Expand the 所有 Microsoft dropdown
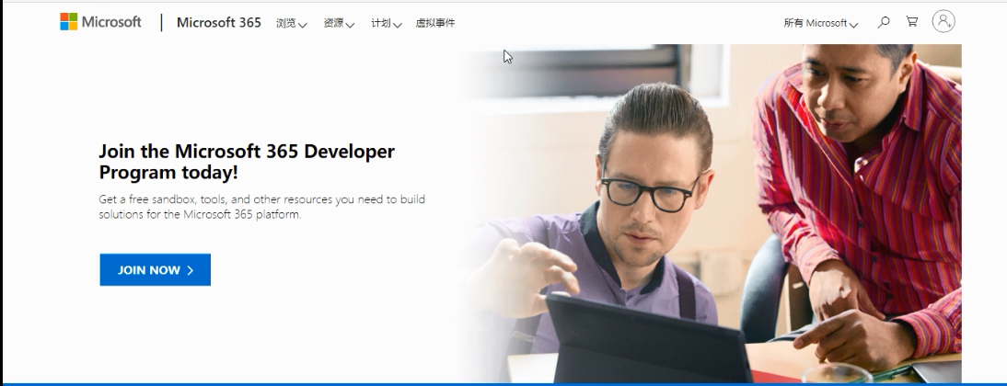Screen dimensions: 1007x386 pyautogui.click(x=821, y=23)
